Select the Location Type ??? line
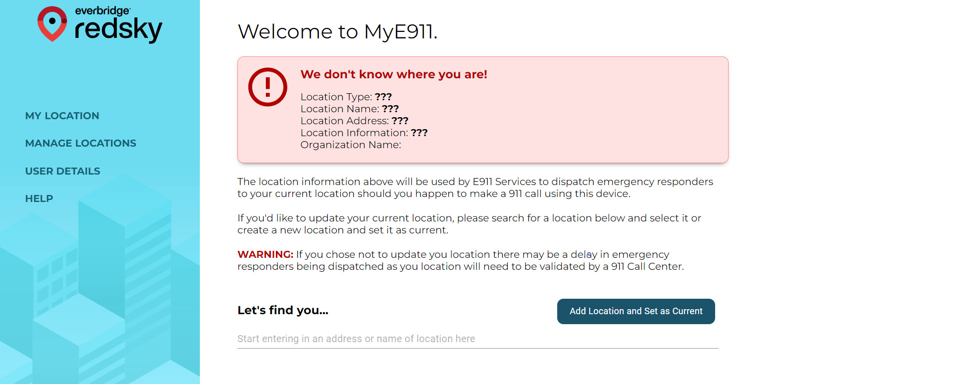The width and height of the screenshot is (959, 384). tap(346, 97)
